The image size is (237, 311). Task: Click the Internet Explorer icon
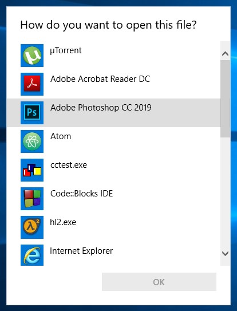tap(32, 255)
